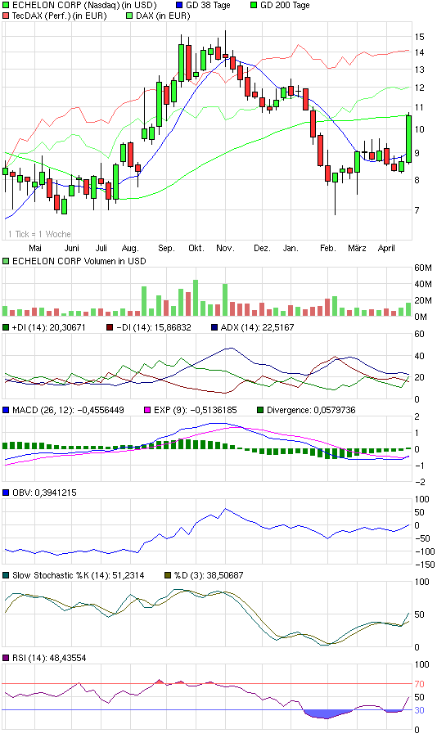Click the Nov. month label on the axis
This screenshot has height=747, width=446.
(225, 248)
